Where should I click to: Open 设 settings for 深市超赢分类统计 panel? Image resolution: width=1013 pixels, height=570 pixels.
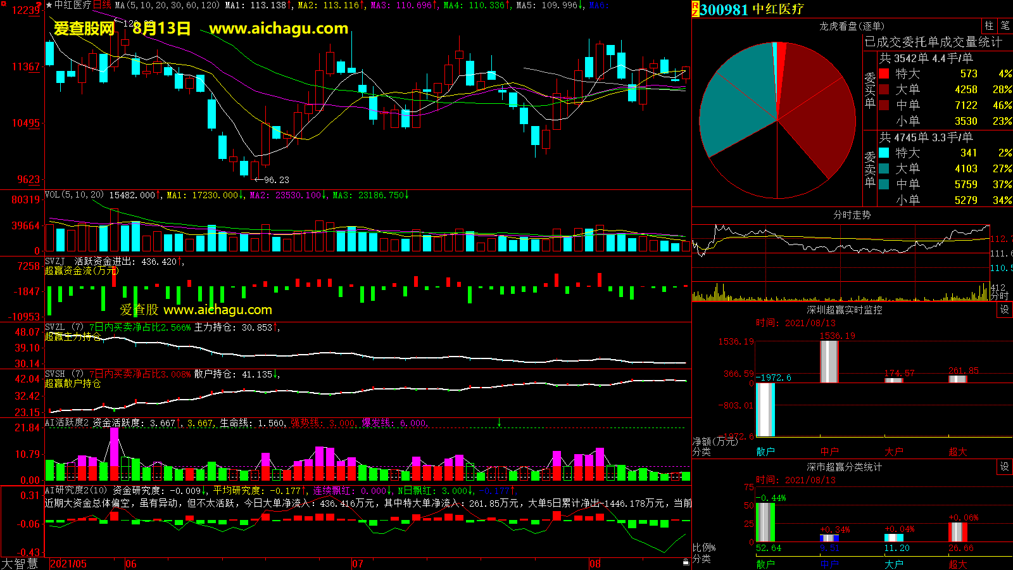tap(1005, 467)
